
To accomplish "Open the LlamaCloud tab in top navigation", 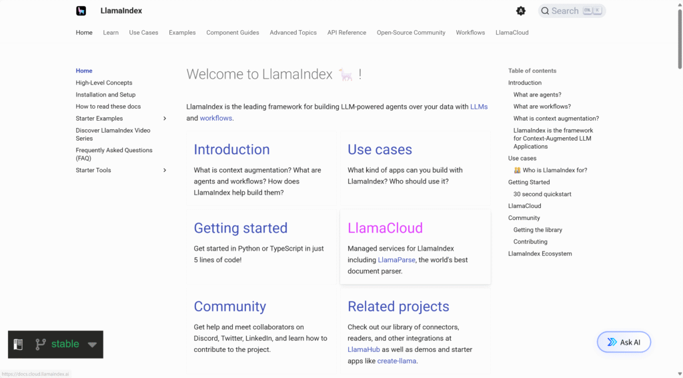I will coord(512,33).
